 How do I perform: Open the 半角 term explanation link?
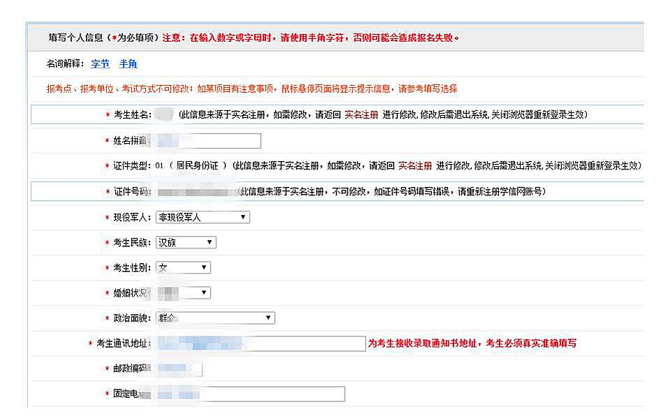[x=128, y=64]
